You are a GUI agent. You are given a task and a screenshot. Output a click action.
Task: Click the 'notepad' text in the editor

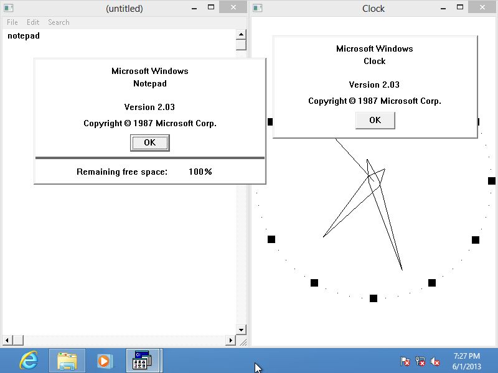pos(24,35)
